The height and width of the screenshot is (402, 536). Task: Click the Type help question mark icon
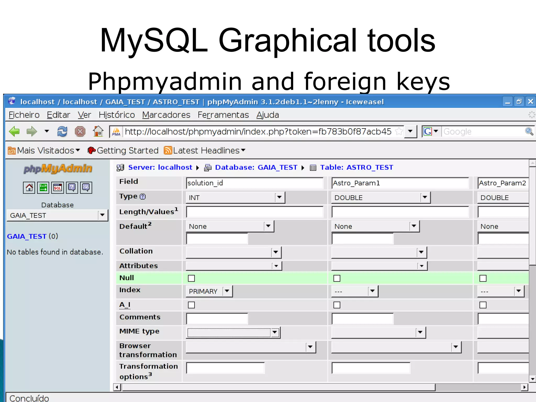pyautogui.click(x=143, y=197)
